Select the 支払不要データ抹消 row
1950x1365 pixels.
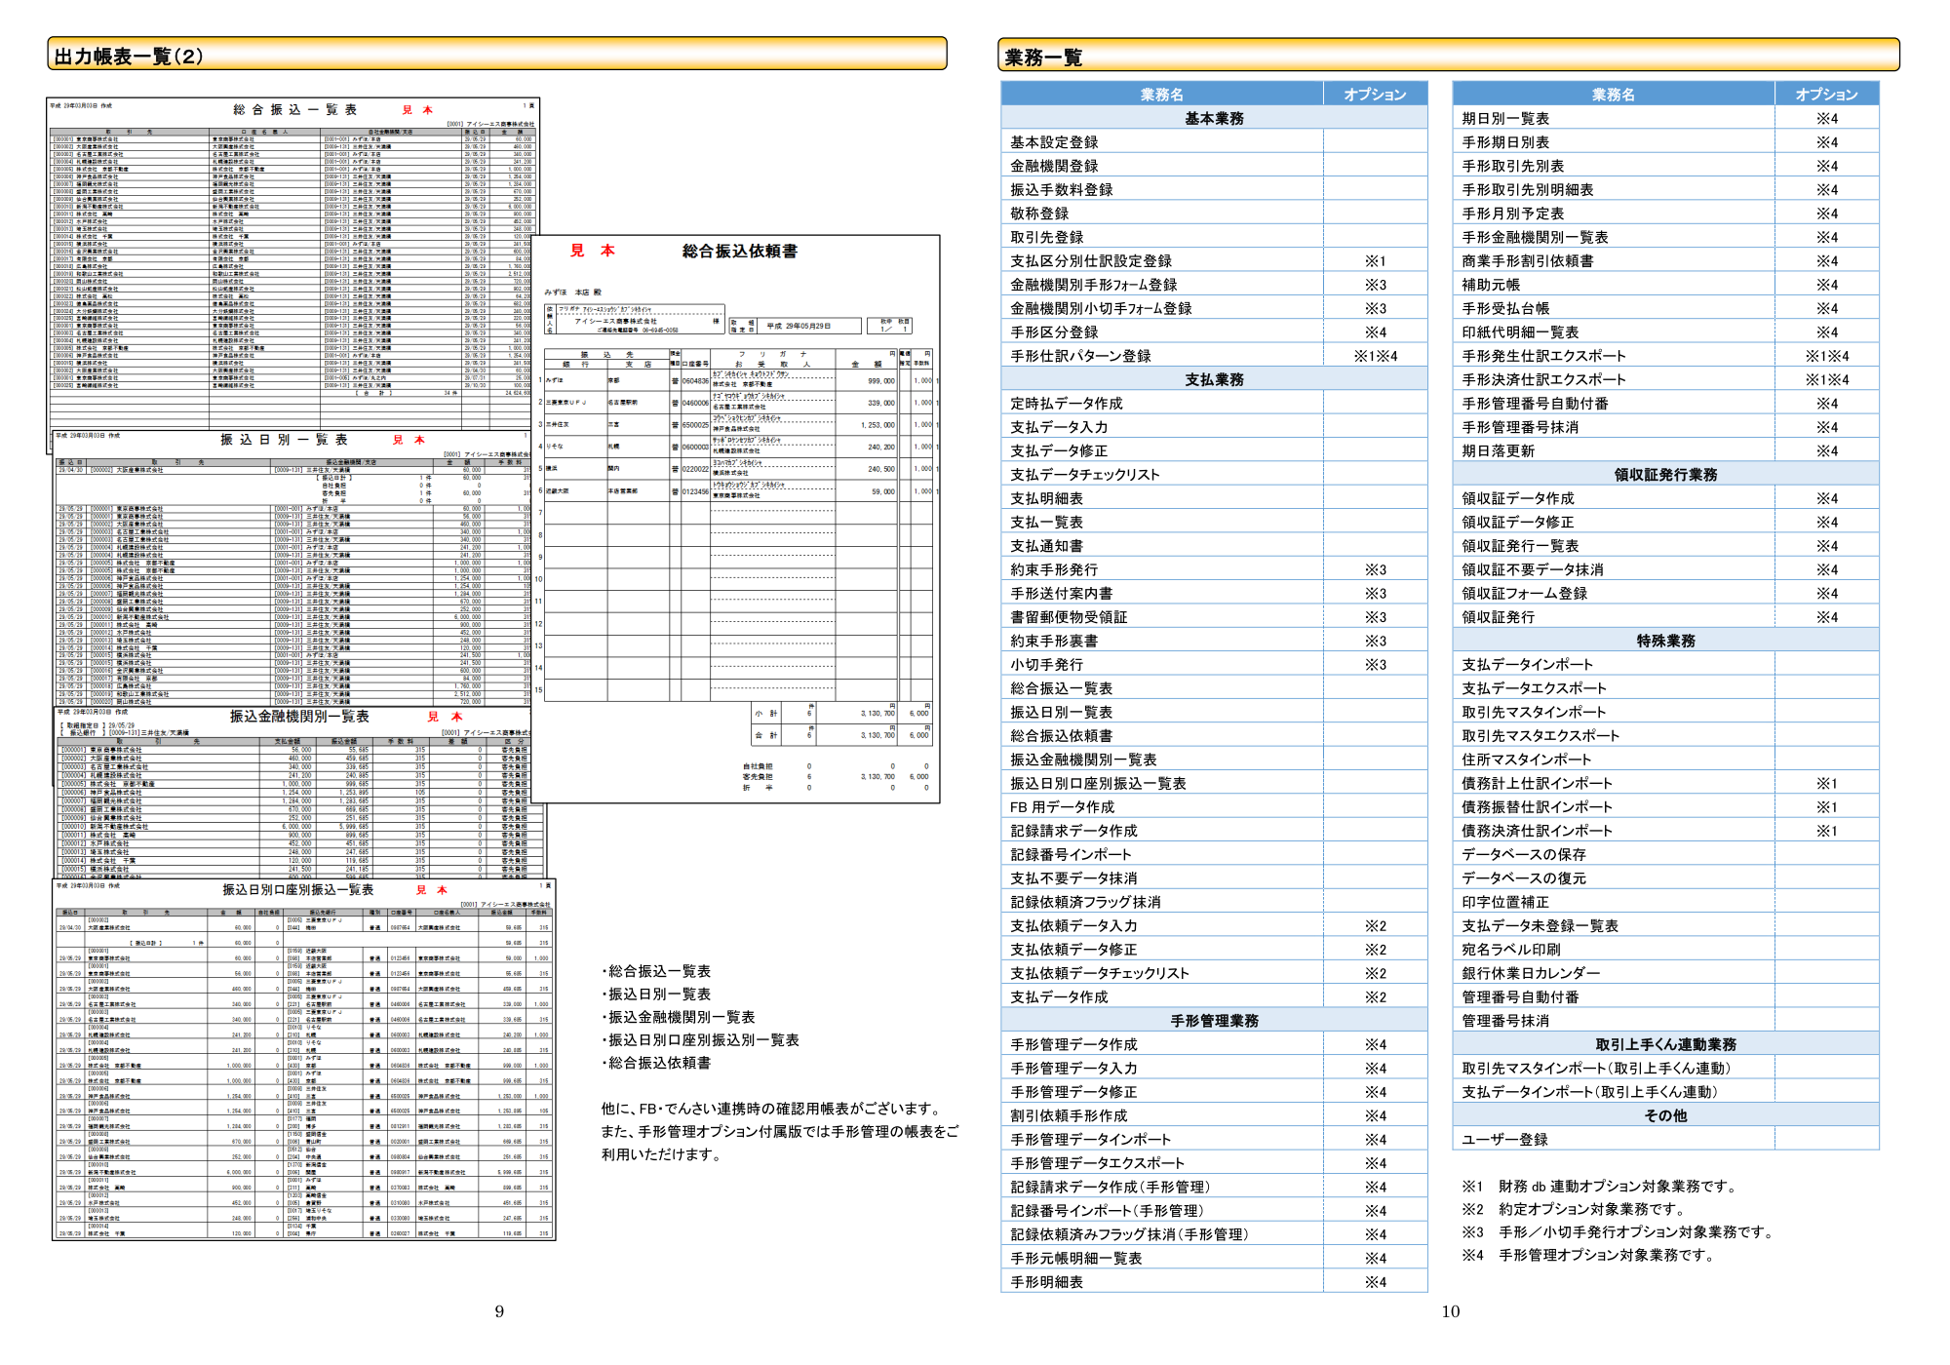point(1214,878)
